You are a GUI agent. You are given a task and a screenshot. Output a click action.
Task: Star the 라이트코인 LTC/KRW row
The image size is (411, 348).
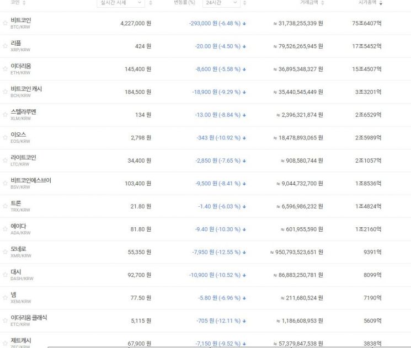(5, 160)
